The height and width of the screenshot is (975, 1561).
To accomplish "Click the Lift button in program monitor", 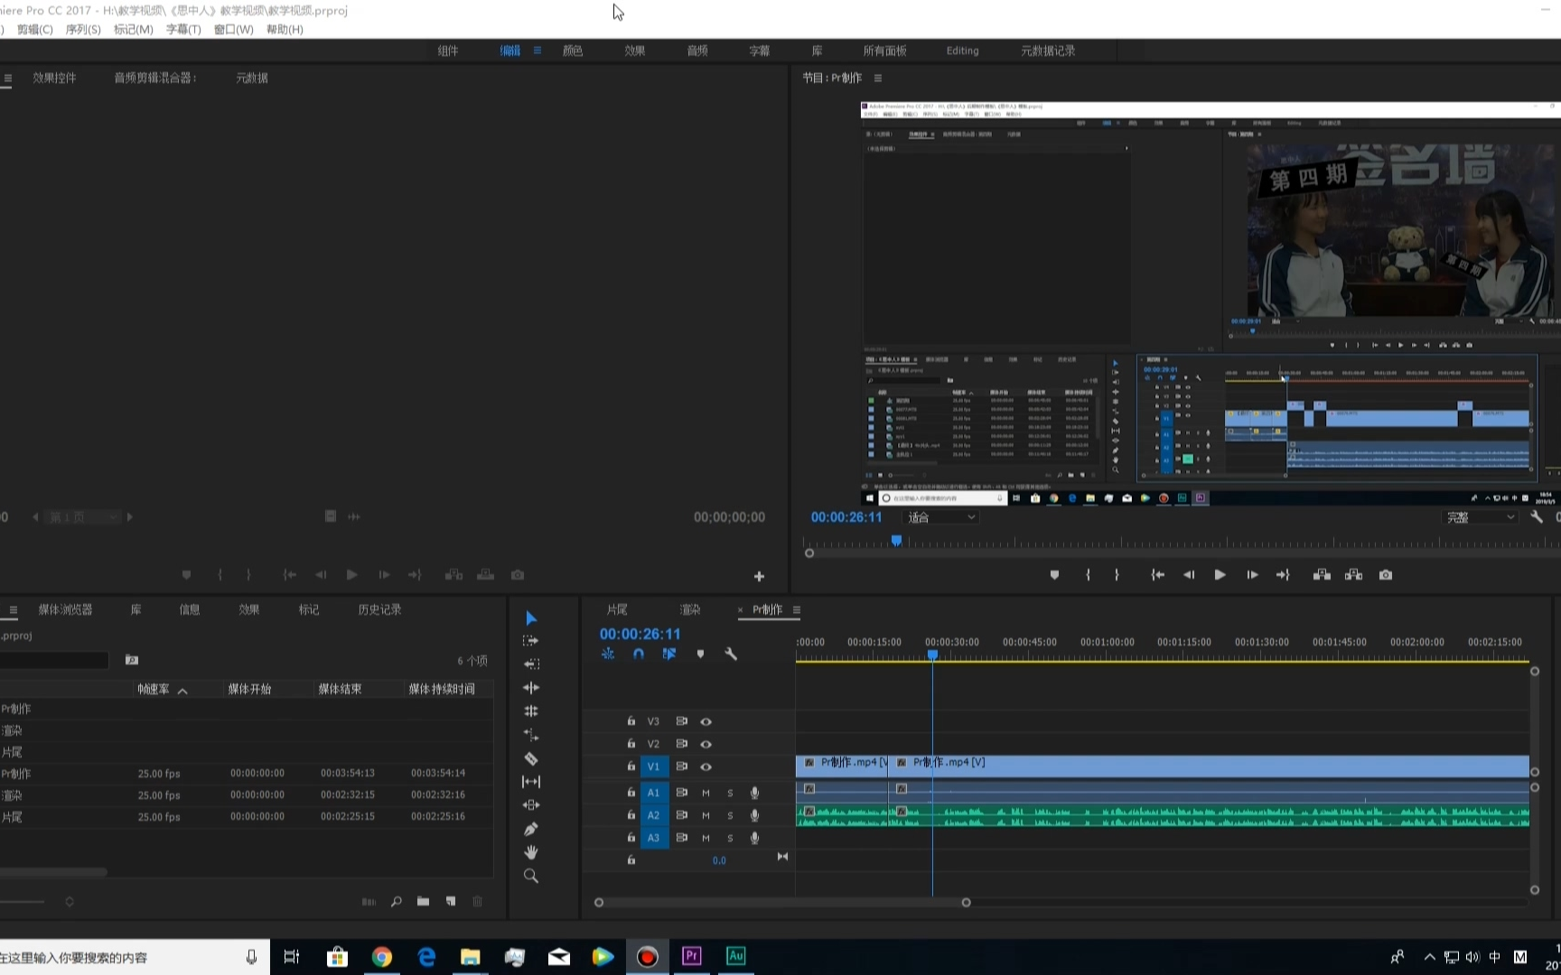I will click(x=1322, y=575).
